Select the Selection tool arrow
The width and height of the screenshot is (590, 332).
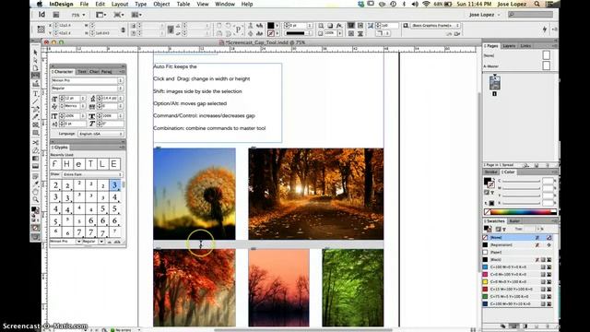tap(35, 53)
